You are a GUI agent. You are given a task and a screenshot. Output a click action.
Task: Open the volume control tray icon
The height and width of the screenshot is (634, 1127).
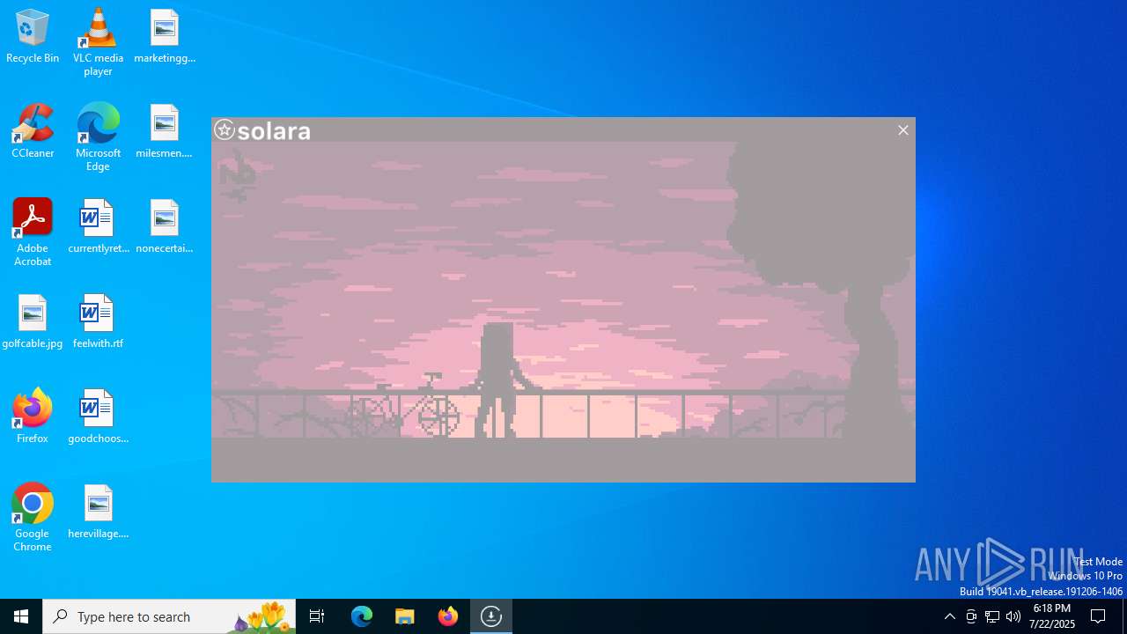click(1013, 616)
